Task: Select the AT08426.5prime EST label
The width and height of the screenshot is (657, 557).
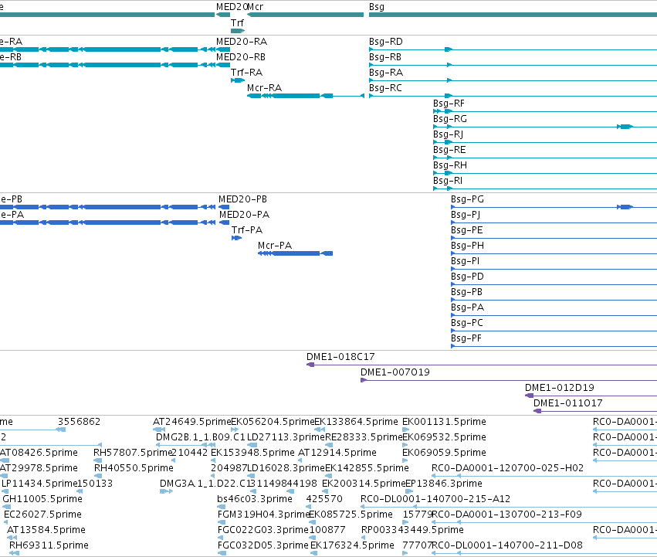Action: coord(39,453)
